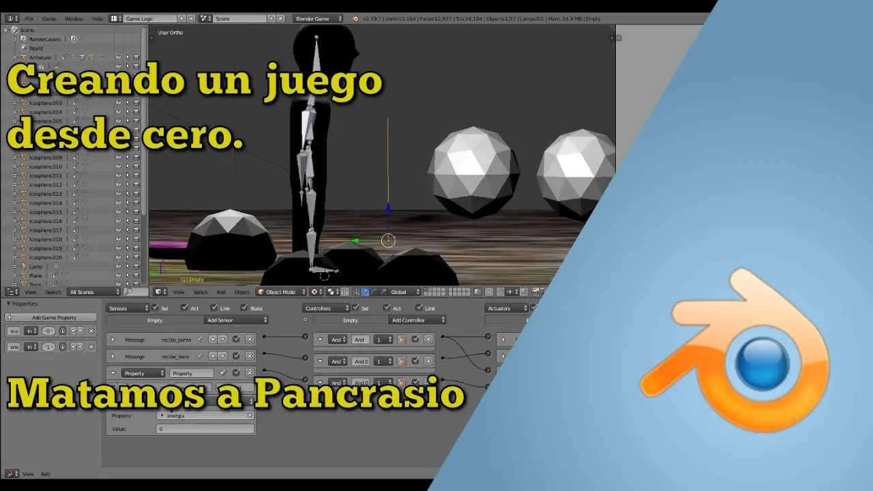The height and width of the screenshot is (491, 873).
Task: Open the 3D viewport Select menu
Action: pyautogui.click(x=201, y=292)
